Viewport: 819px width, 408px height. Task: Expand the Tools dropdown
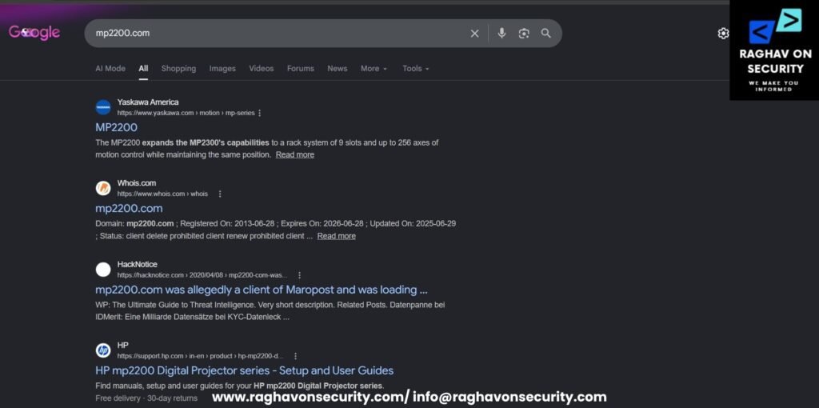[416, 69]
